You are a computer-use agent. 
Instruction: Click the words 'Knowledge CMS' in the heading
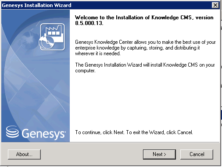coord(172,18)
